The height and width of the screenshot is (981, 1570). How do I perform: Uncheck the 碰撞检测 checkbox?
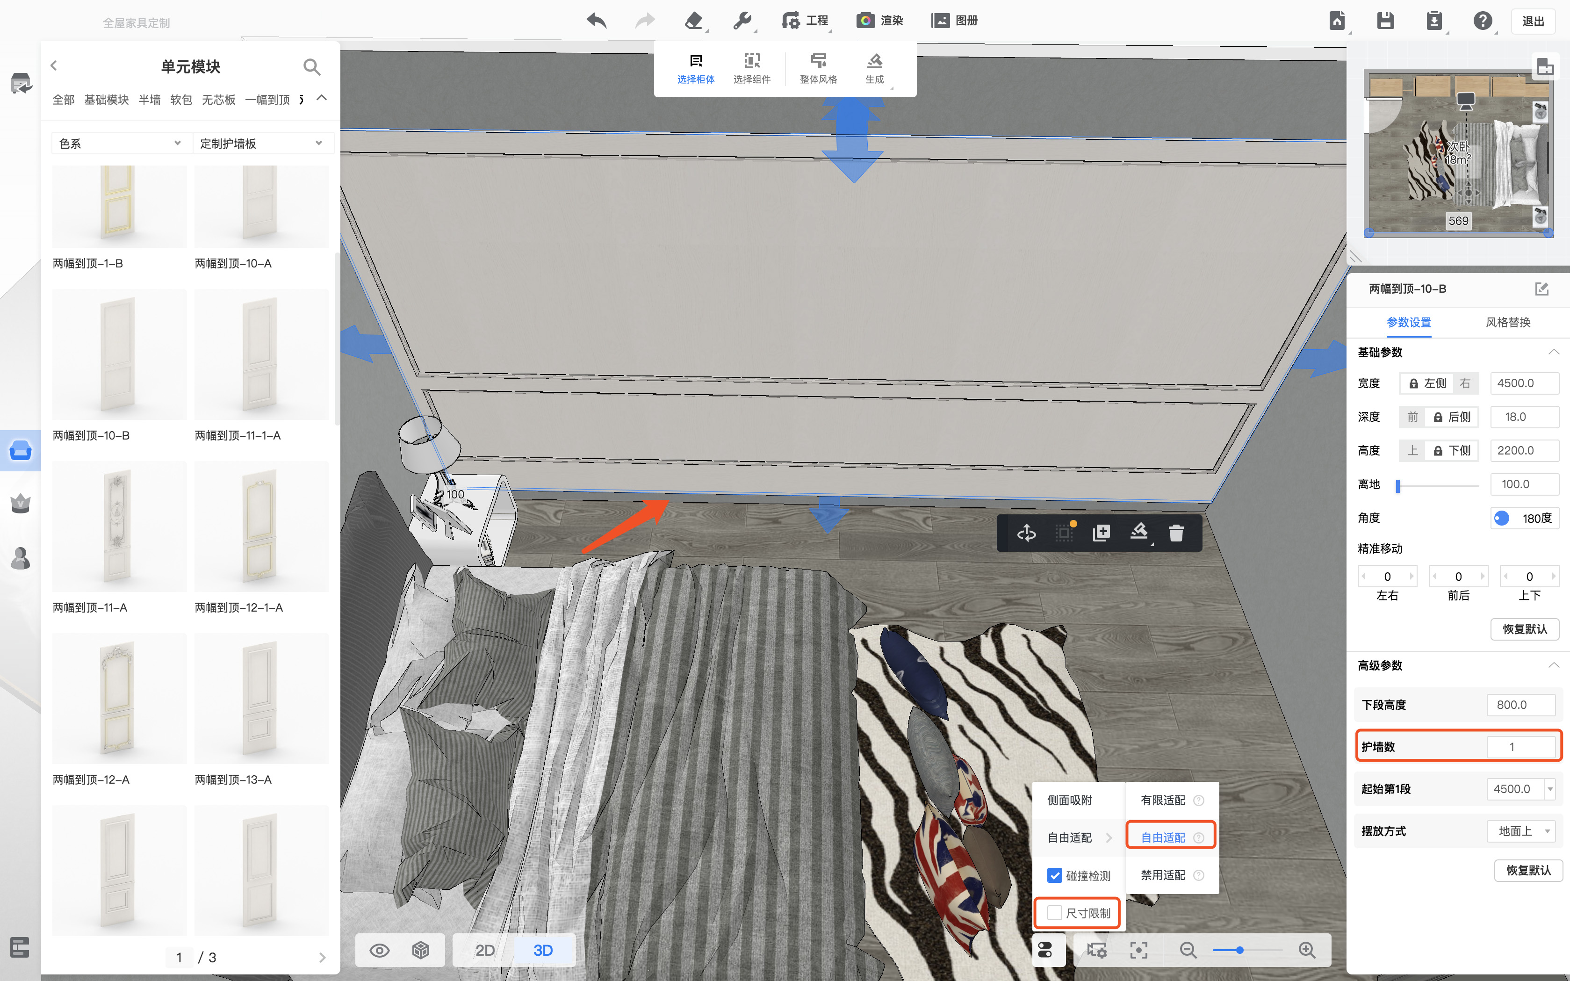coord(1055,875)
